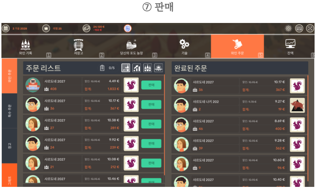Click 판매 for the 36 bottle order

pyautogui.click(x=151, y=105)
